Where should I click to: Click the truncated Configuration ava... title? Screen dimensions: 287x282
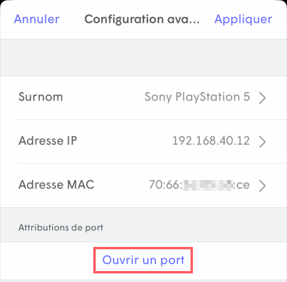(142, 19)
